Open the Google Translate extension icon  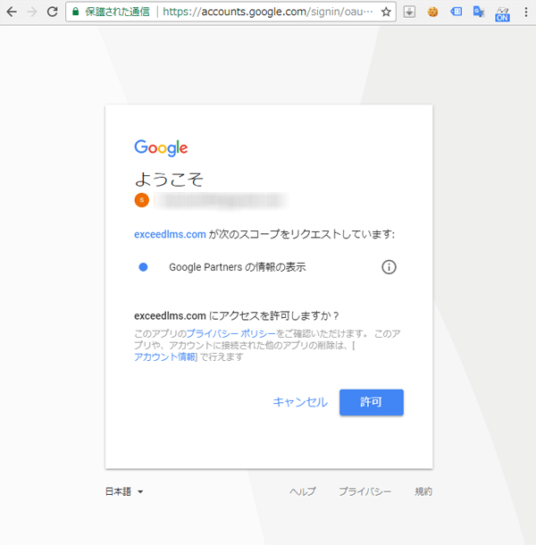tap(479, 12)
